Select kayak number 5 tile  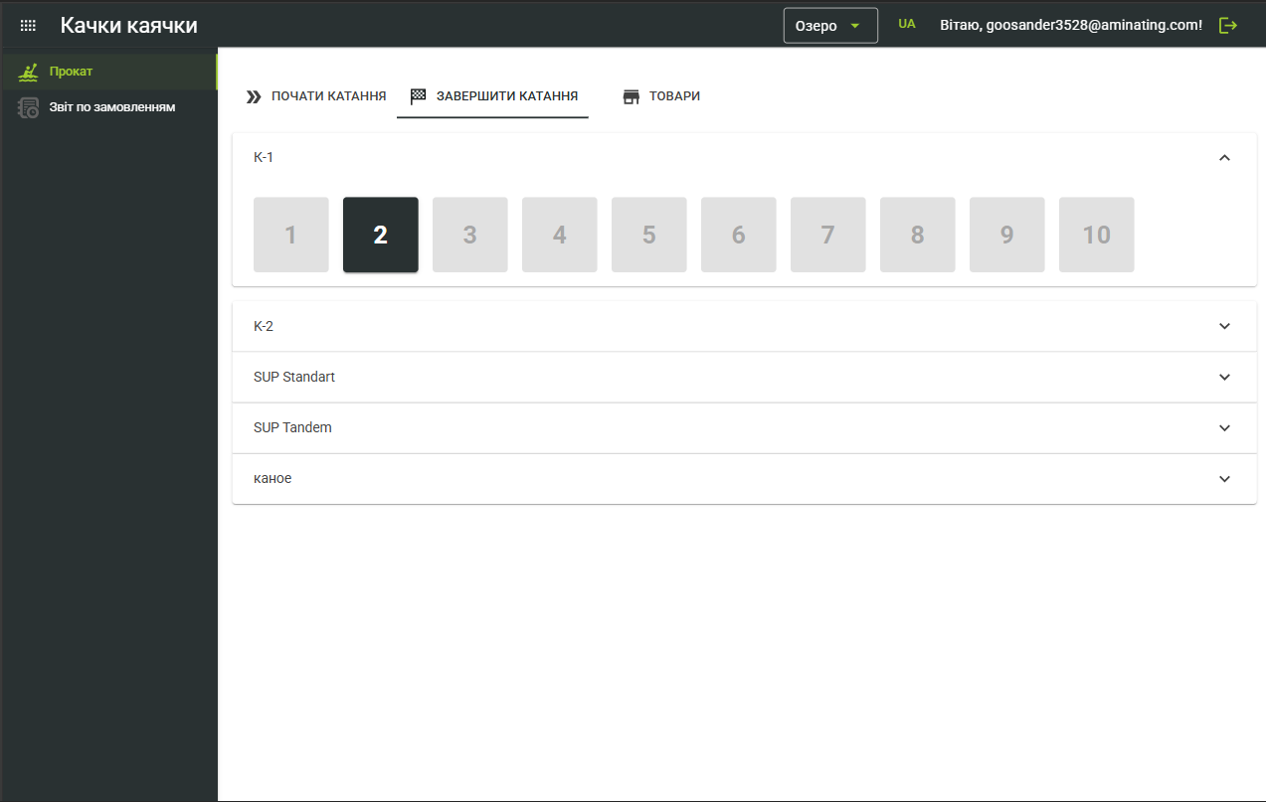tap(648, 235)
